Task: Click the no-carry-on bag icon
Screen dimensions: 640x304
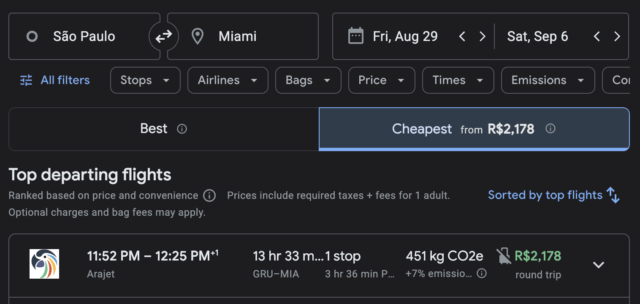Action: (x=503, y=256)
